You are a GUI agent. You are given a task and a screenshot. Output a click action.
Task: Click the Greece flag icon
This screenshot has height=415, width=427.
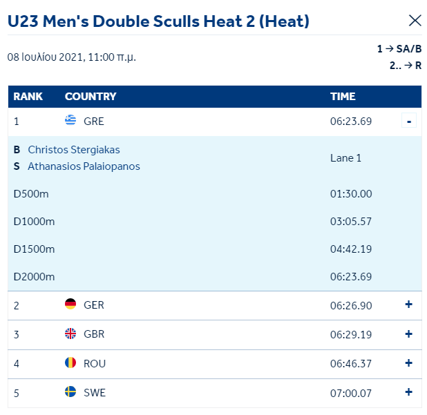[x=70, y=120]
